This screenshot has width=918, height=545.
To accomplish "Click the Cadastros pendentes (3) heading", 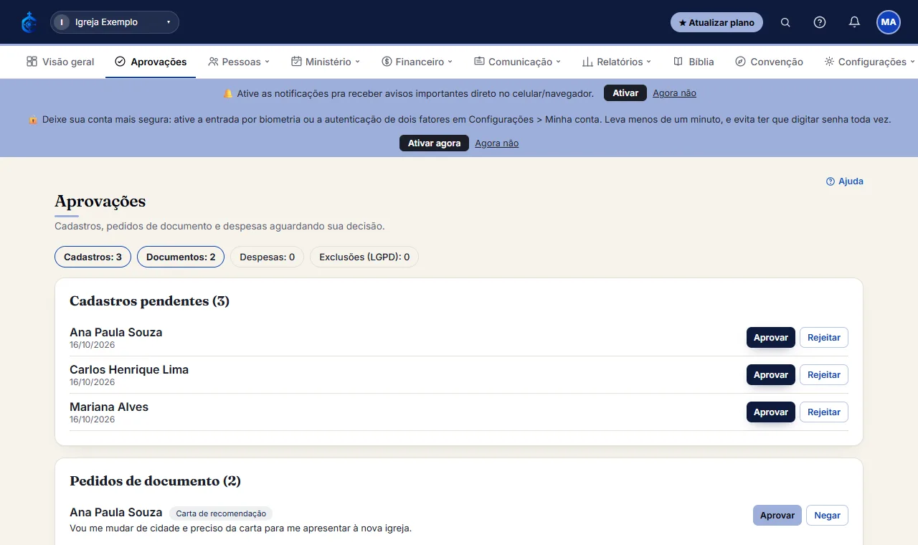I will click(149, 300).
